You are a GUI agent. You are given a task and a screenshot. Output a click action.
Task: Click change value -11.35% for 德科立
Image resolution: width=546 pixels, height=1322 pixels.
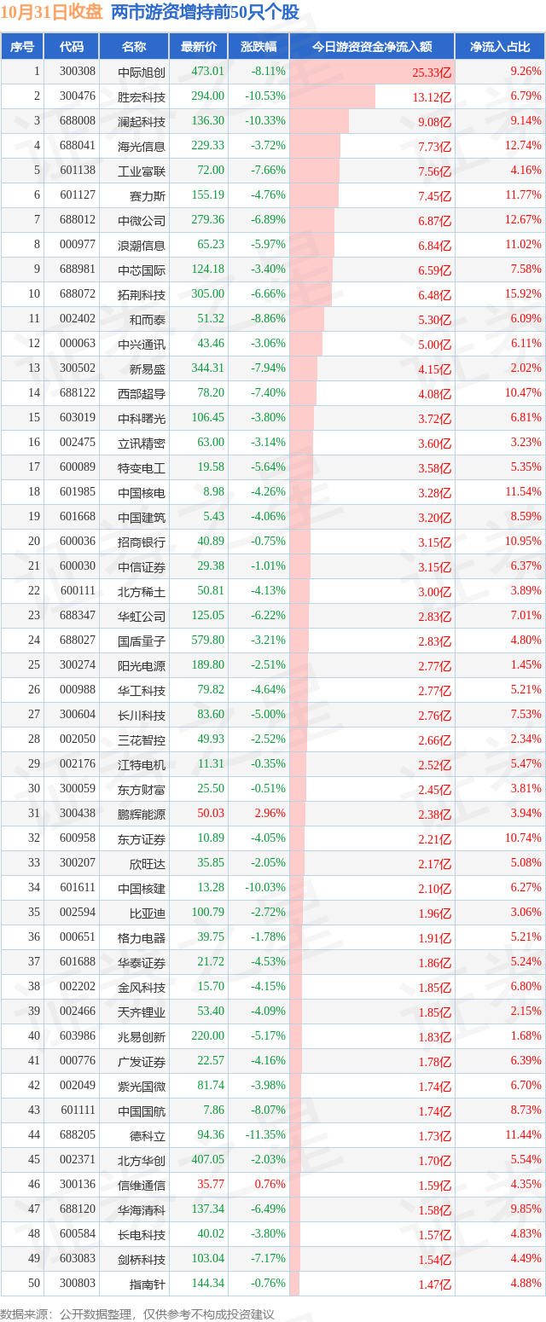[265, 1136]
